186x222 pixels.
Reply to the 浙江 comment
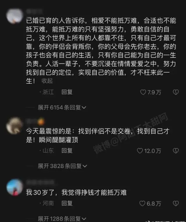(67, 92)
